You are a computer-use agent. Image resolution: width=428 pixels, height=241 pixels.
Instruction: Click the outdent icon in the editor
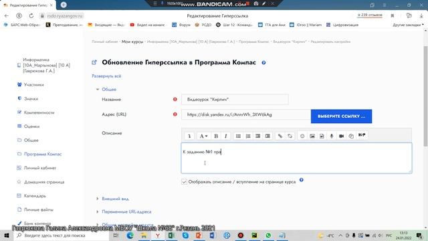tap(258, 136)
